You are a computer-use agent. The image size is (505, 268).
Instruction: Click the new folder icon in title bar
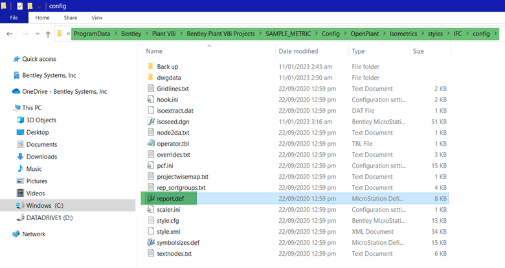point(30,6)
